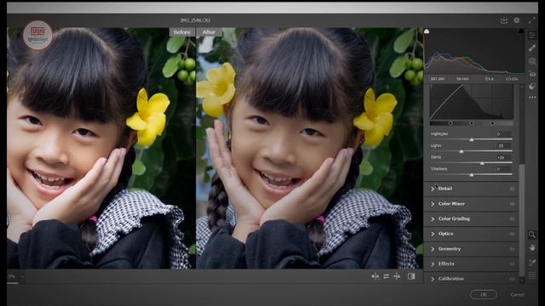The height and width of the screenshot is (306, 545).
Task: Click the zoom percentage field
Action: (12, 276)
